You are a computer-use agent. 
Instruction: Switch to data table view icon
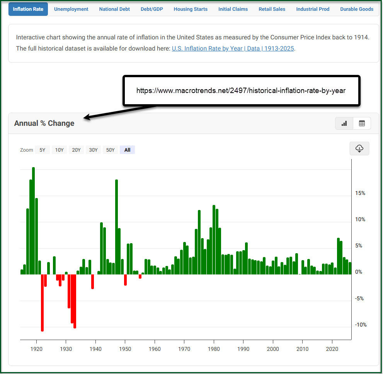(362, 124)
